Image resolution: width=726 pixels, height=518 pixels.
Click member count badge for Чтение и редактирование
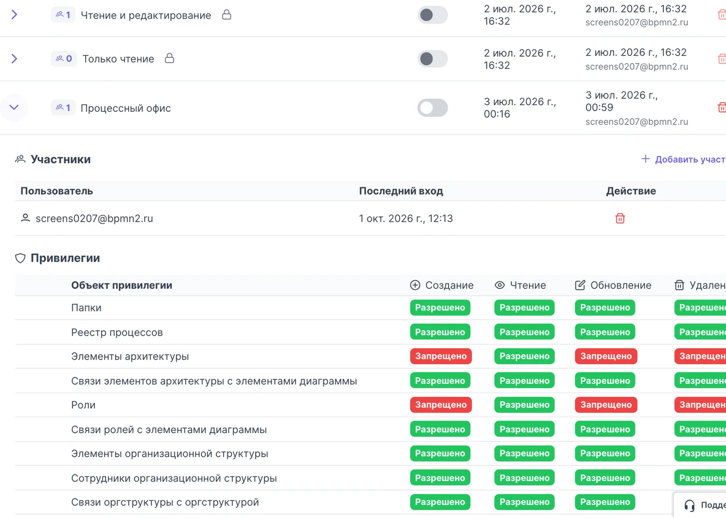tap(63, 15)
